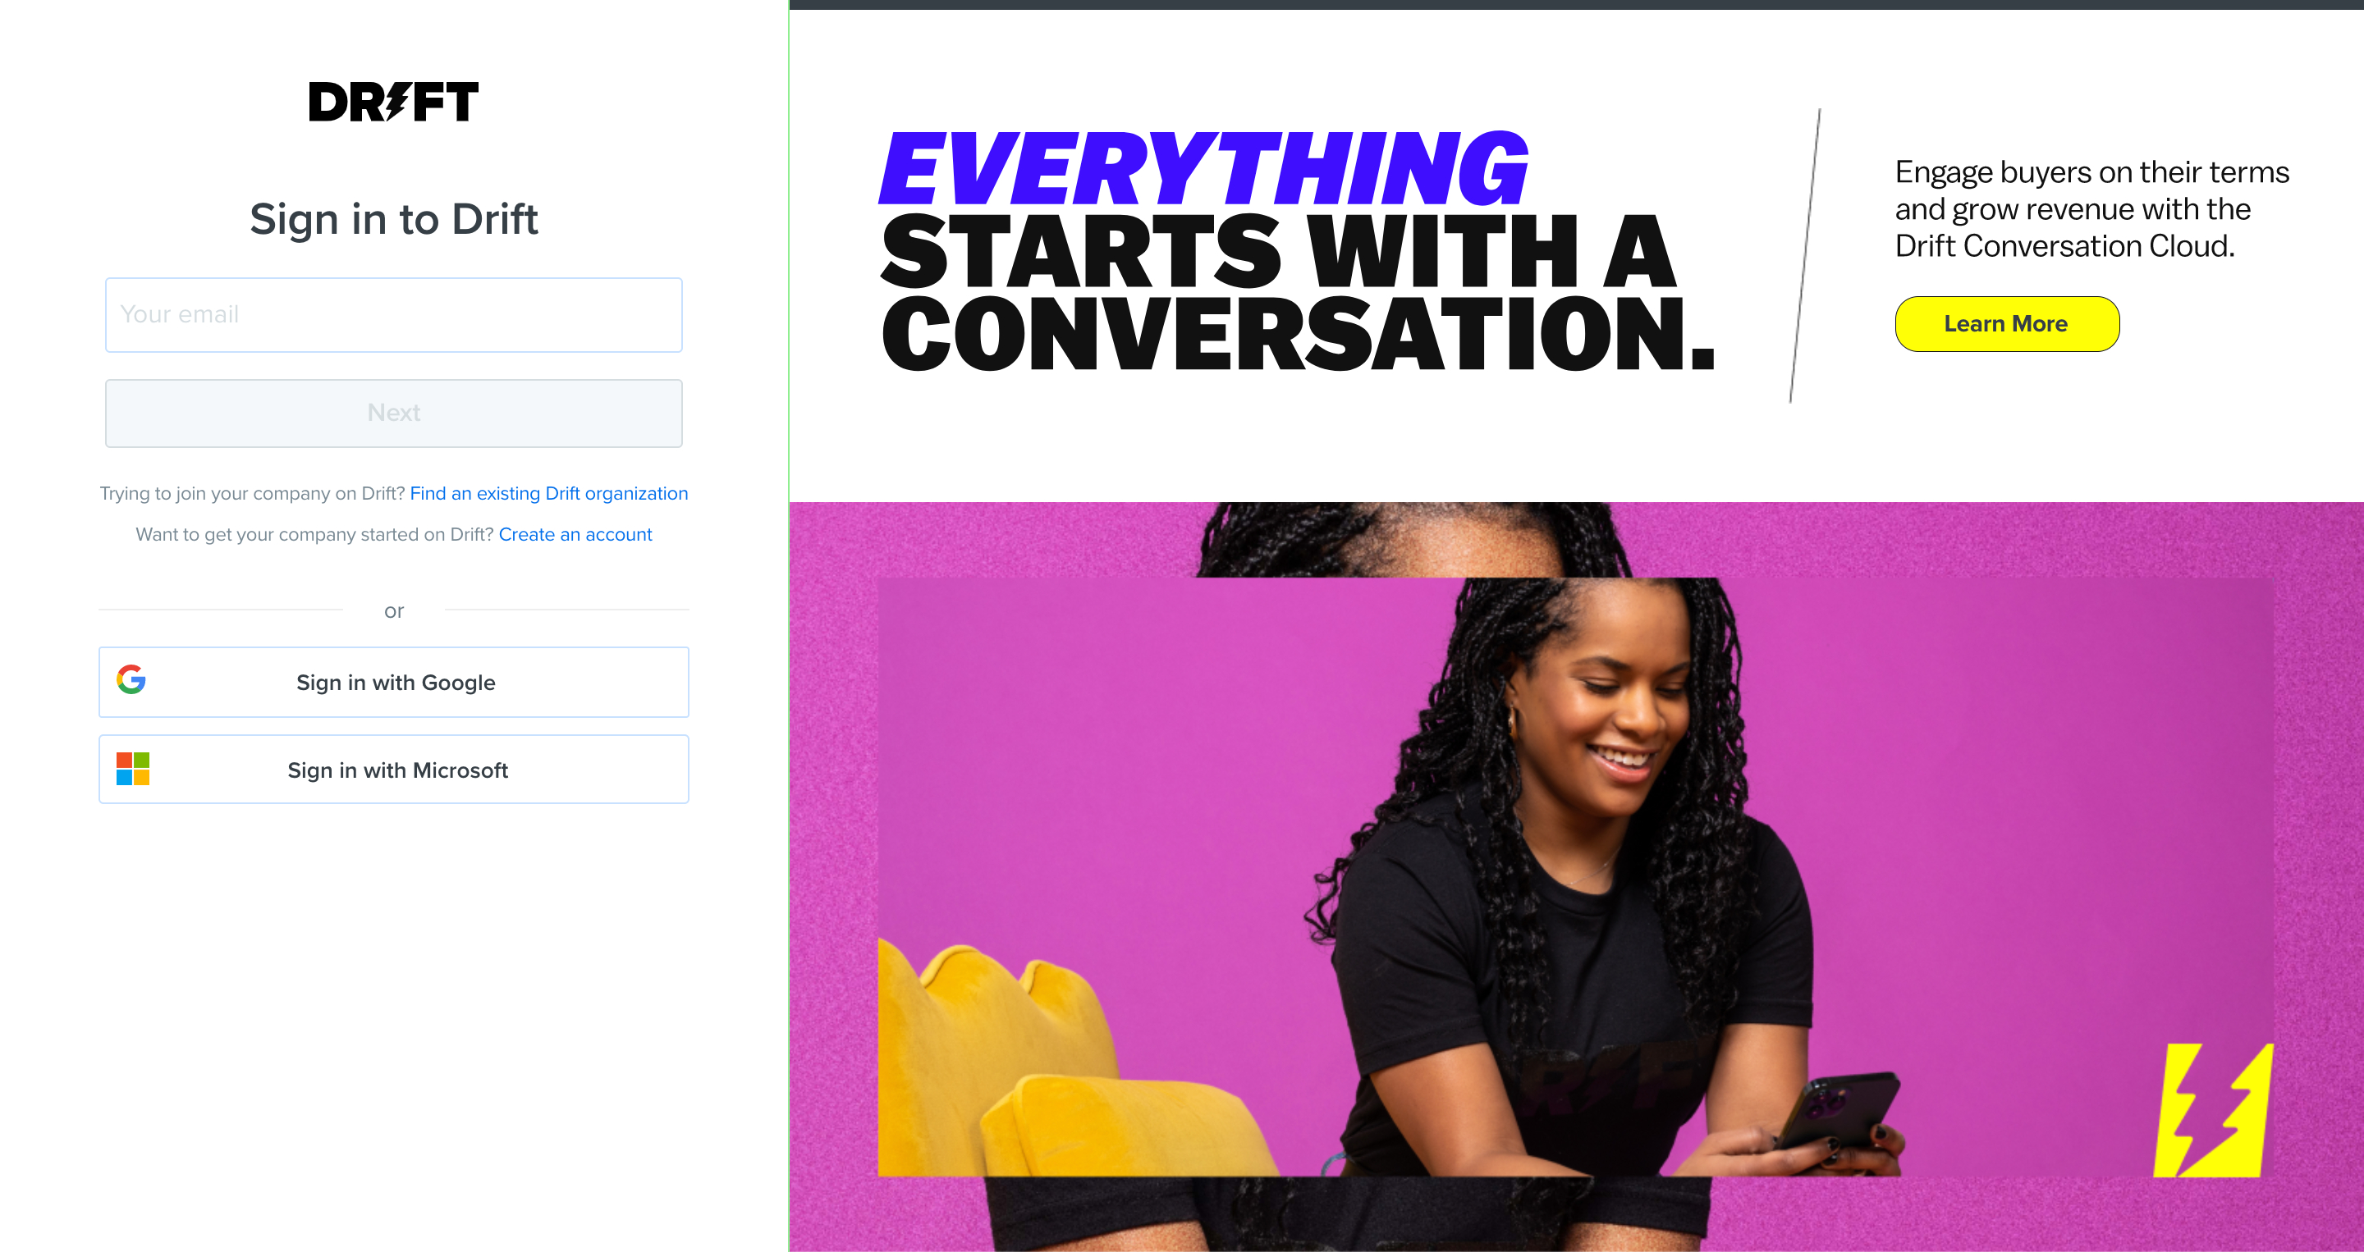This screenshot has height=1252, width=2364.
Task: Click the Engage buyers tagline text
Action: coord(2091,209)
